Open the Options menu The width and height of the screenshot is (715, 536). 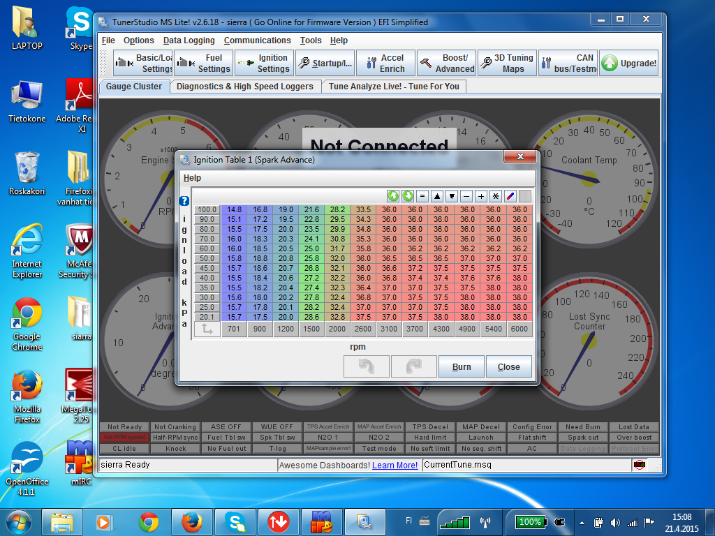(139, 40)
